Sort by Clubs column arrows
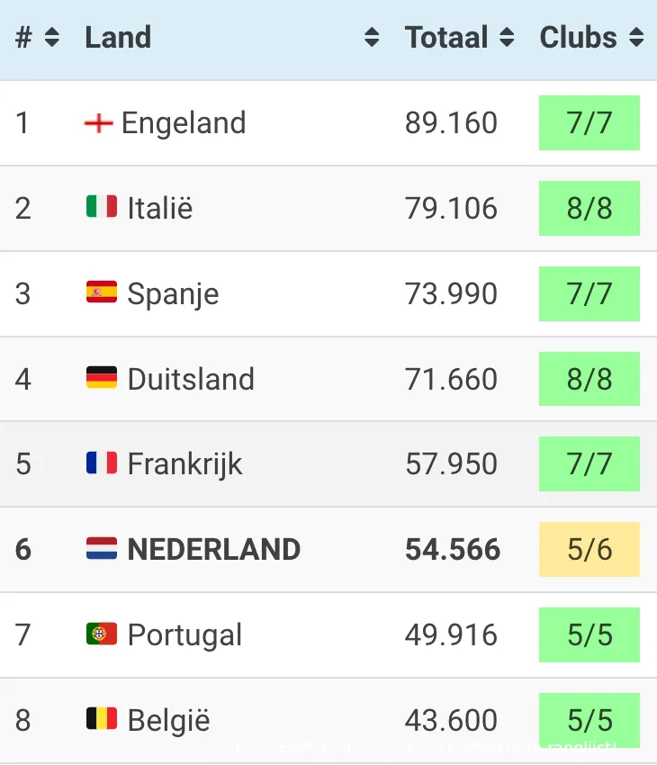The height and width of the screenshot is (765, 657). click(x=636, y=38)
